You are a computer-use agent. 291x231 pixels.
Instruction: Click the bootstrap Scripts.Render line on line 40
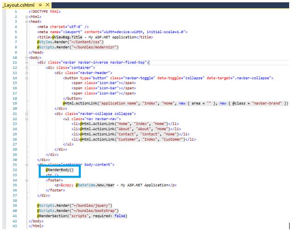pos(78,211)
